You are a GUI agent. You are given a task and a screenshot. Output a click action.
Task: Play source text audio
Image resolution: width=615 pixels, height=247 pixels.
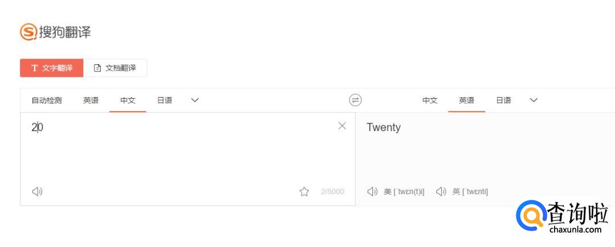tap(38, 191)
